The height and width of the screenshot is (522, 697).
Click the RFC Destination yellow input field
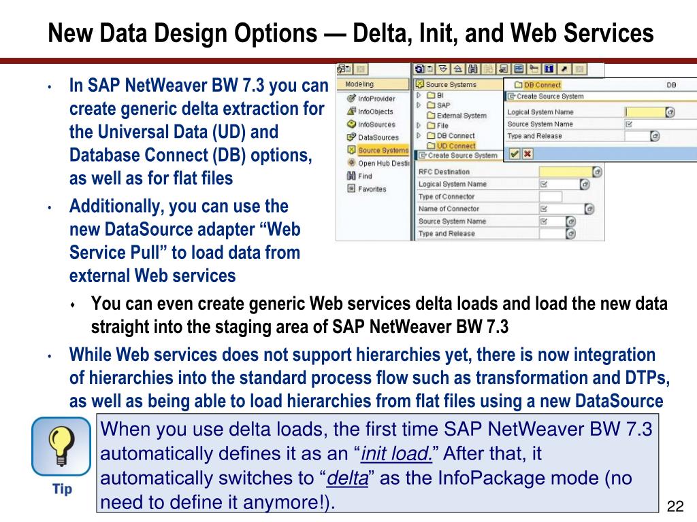tap(566, 172)
